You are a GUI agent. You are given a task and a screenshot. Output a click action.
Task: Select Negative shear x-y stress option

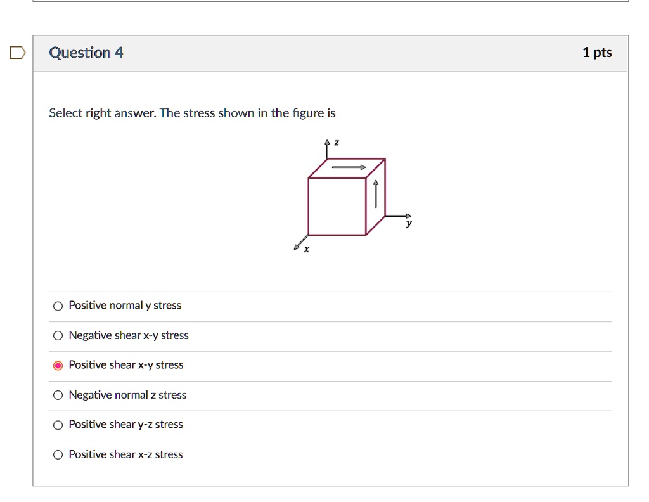(58, 335)
